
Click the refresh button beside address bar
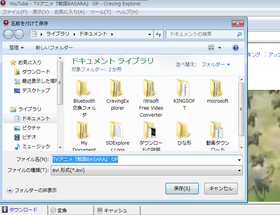pos(158,34)
